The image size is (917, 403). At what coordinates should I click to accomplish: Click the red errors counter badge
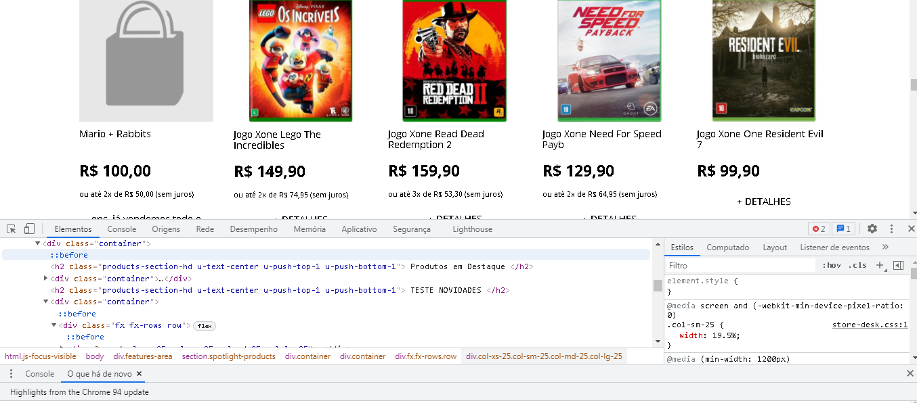coord(819,229)
